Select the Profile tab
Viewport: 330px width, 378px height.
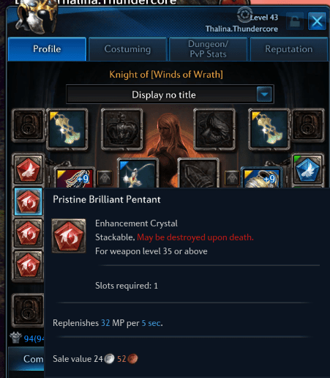47,49
